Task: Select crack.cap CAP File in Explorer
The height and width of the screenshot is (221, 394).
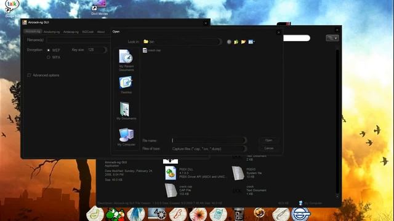Action: click(179, 190)
